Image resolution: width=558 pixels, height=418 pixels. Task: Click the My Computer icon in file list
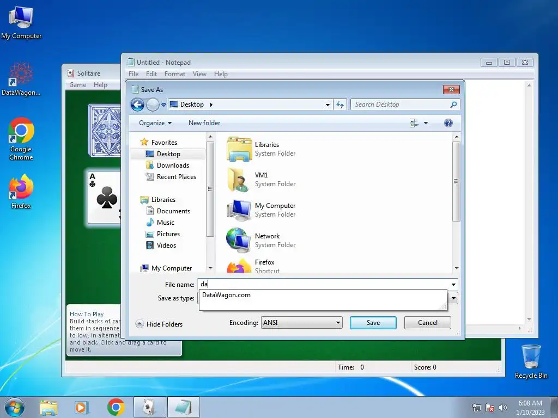point(239,210)
